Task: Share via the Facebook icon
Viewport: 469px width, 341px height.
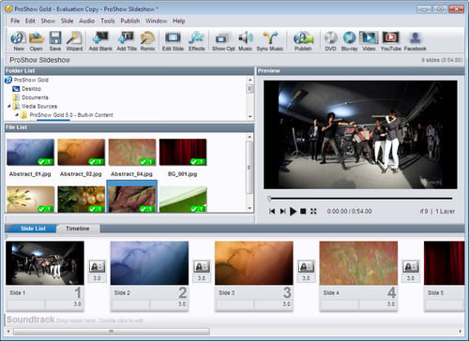Action: click(x=415, y=41)
